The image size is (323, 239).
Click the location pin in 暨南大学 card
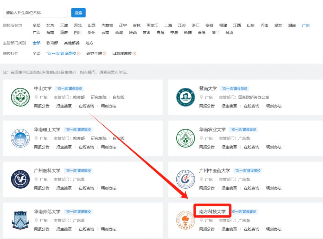click(201, 97)
